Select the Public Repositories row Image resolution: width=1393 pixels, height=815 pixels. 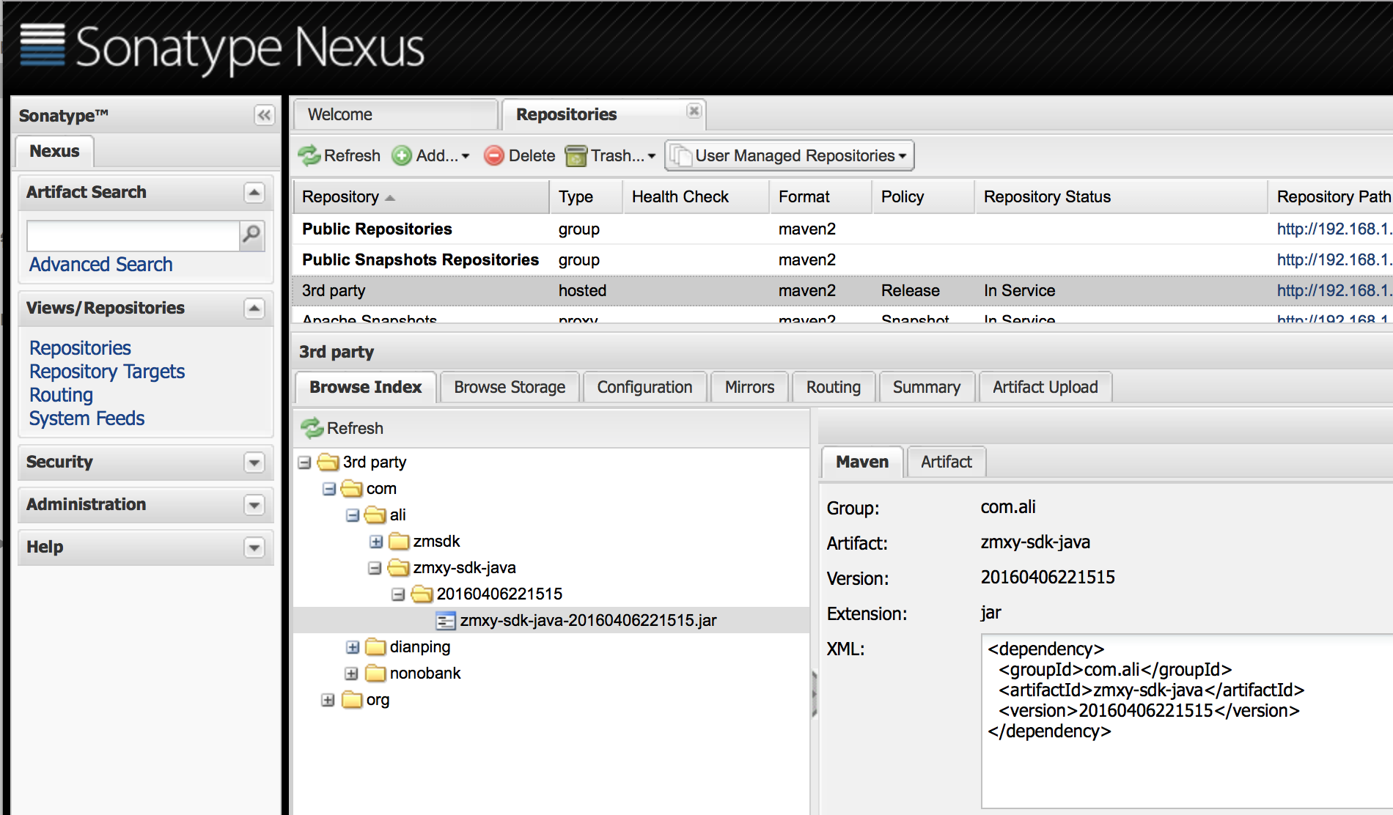pos(842,229)
